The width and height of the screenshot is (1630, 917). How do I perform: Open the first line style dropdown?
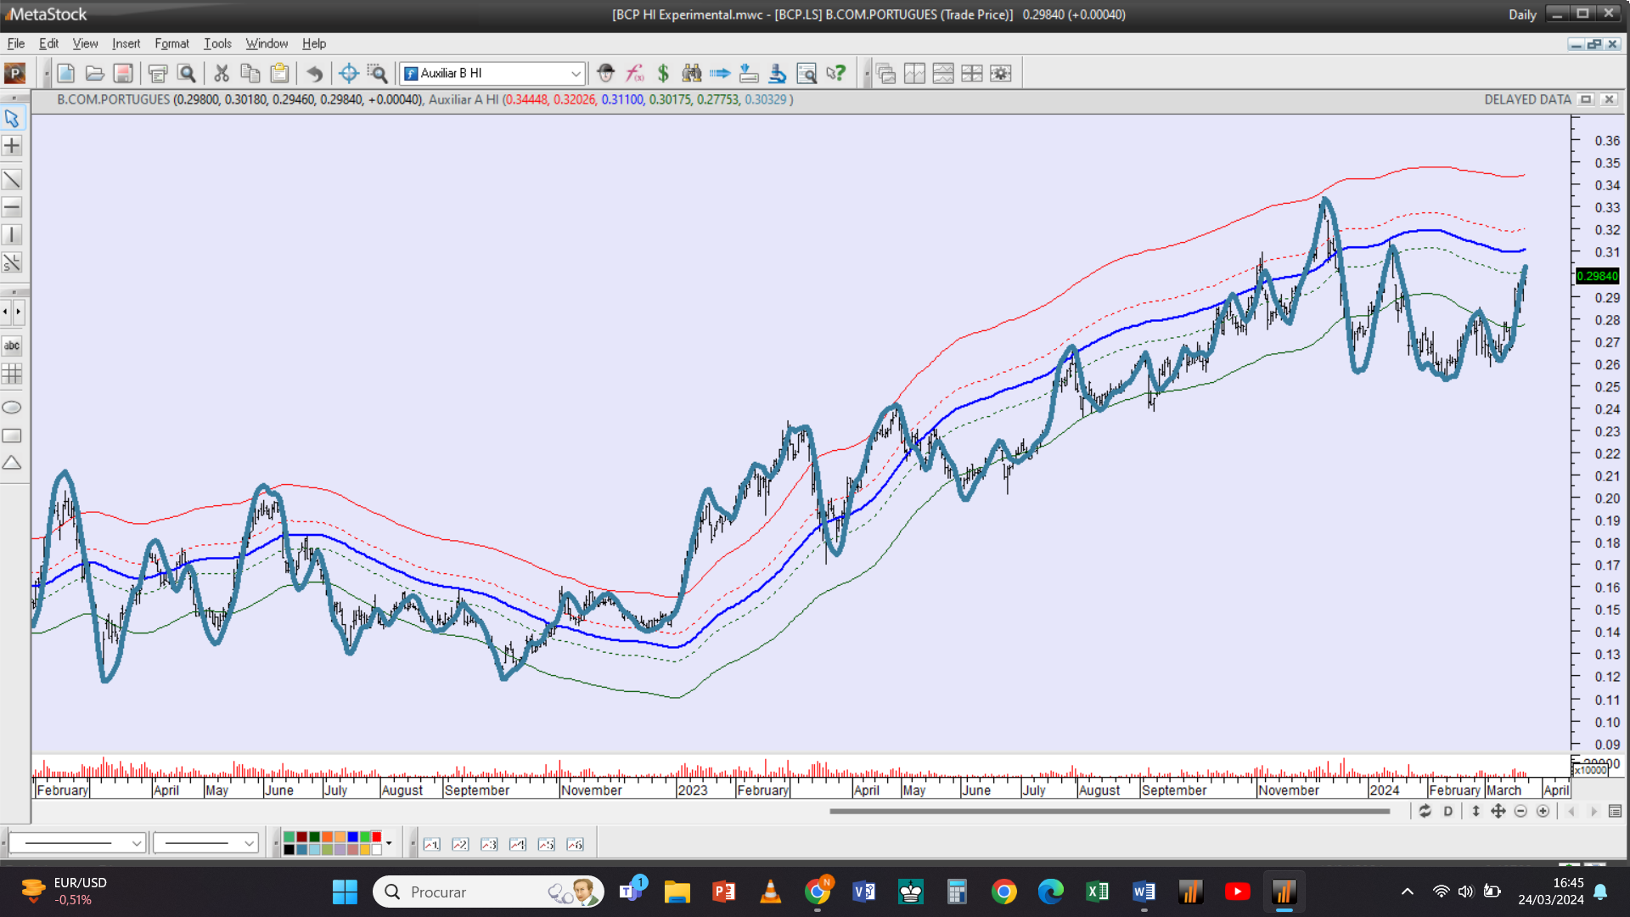pos(136,843)
